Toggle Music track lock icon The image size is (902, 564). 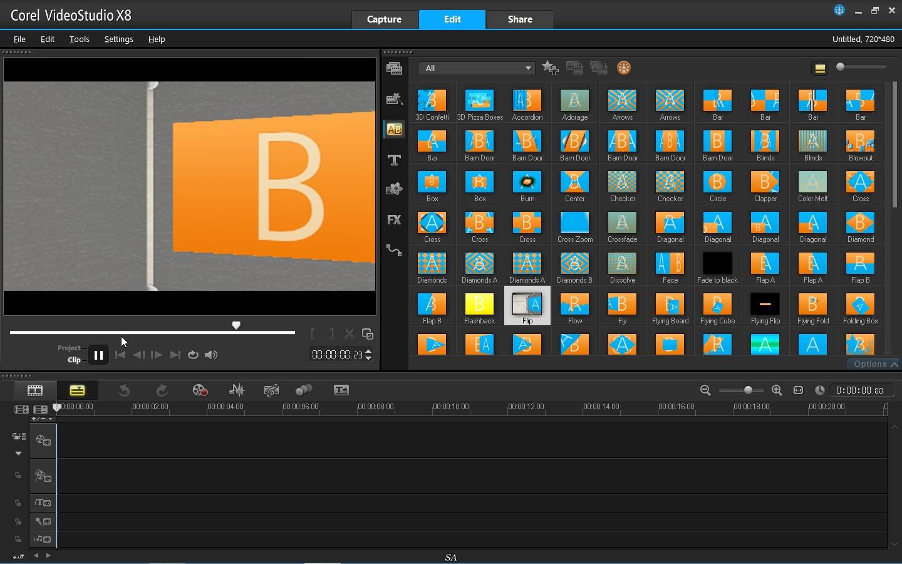tap(18, 539)
